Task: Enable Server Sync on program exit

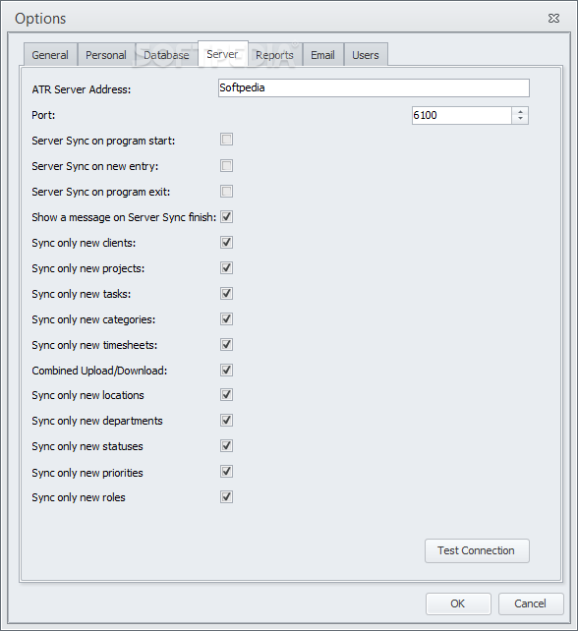Action: (x=227, y=191)
